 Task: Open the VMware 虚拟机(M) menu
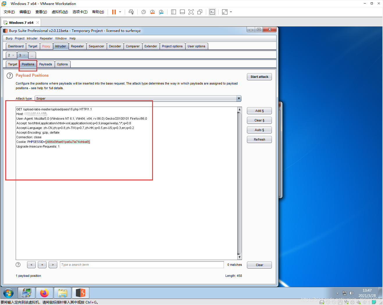pyautogui.click(x=60, y=12)
